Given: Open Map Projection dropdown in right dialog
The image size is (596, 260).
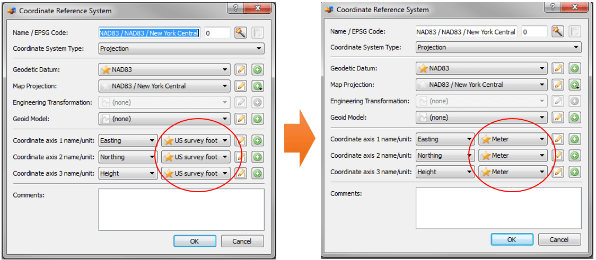Looking at the screenshot, I should [x=481, y=85].
